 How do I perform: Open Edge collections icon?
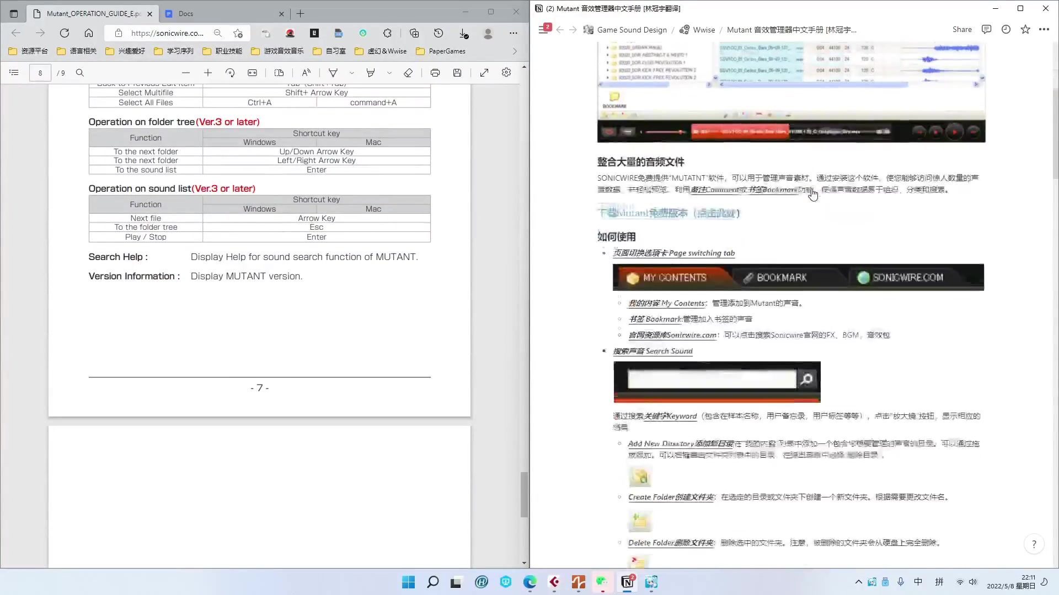pos(414,33)
